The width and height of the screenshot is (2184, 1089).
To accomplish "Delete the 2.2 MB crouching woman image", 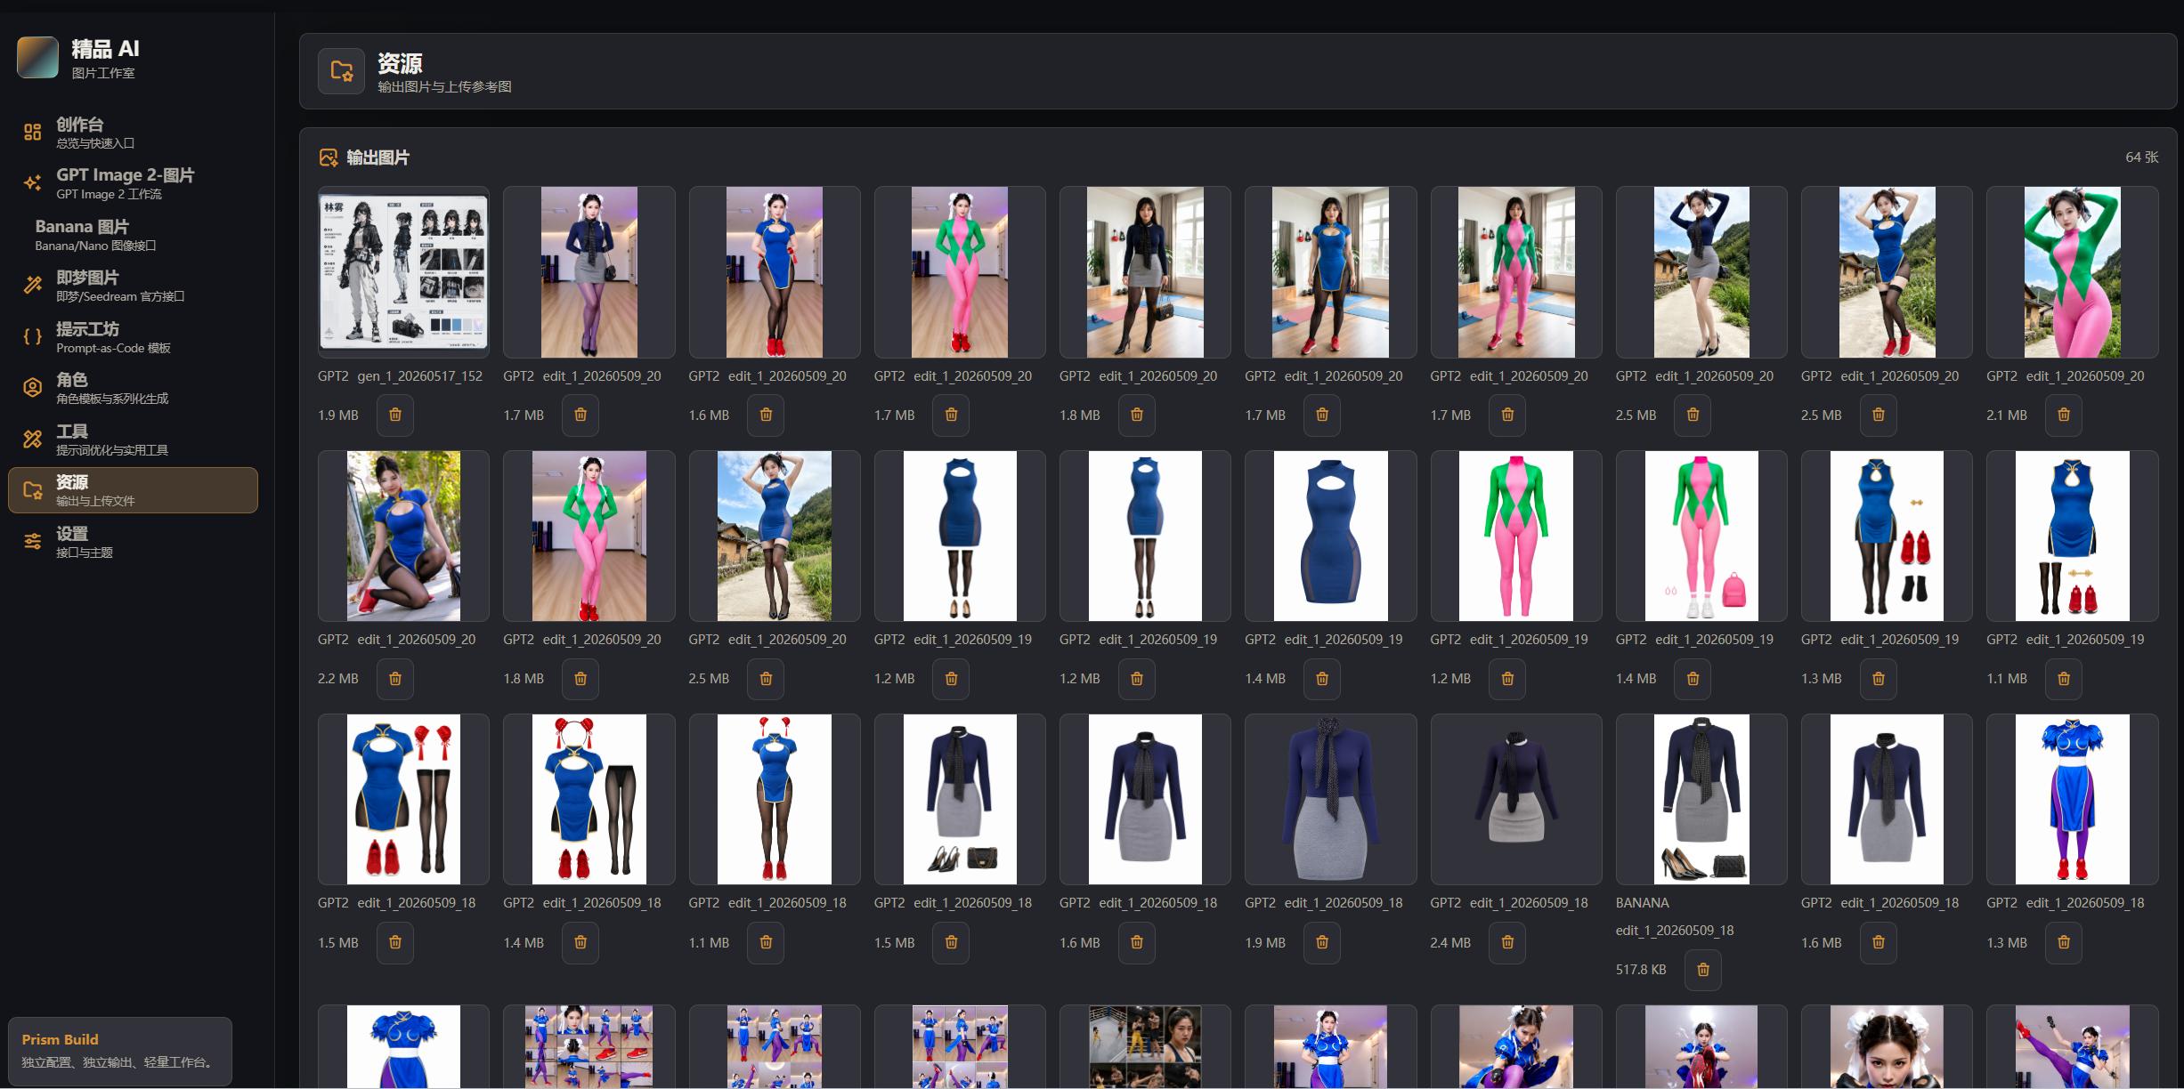I will tap(395, 679).
